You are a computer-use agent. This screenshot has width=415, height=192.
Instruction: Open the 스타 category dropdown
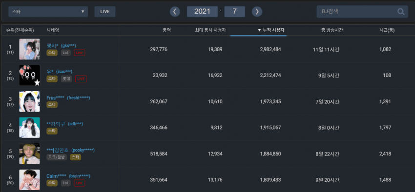tap(48, 12)
